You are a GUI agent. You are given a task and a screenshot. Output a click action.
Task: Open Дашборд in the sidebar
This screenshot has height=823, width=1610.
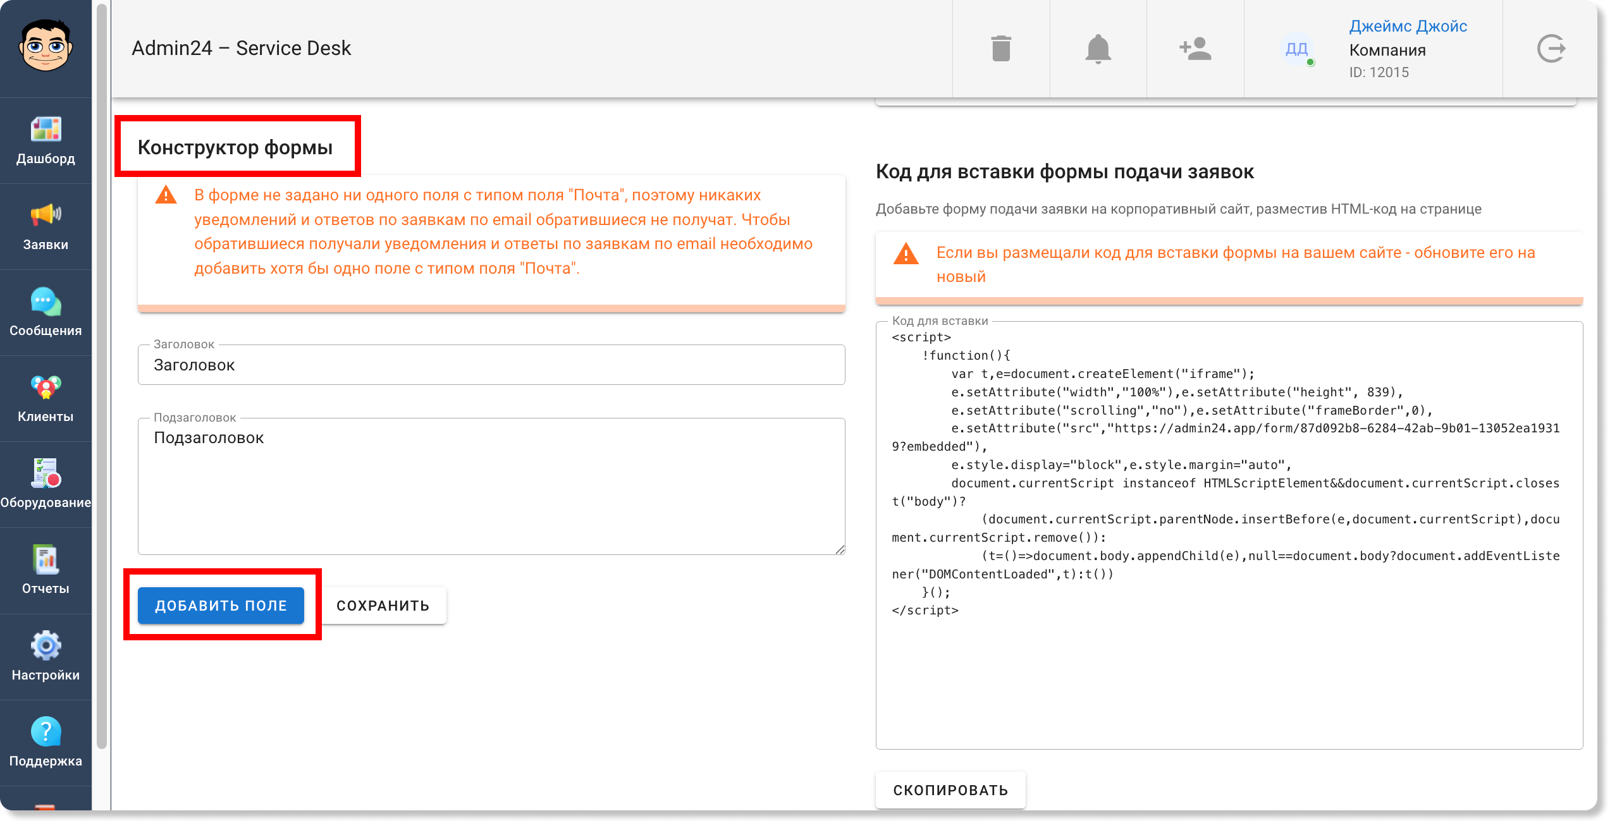click(46, 141)
